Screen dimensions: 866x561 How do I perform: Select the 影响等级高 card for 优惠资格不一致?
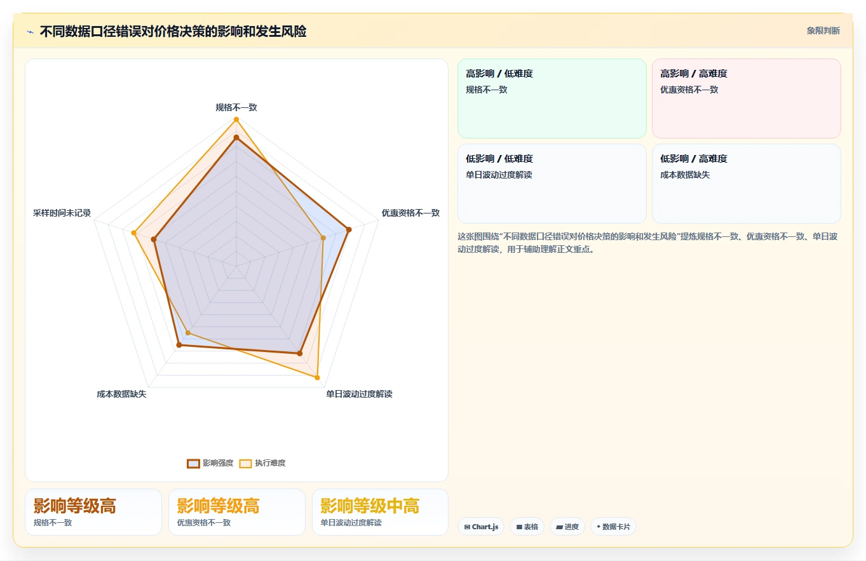(x=237, y=512)
